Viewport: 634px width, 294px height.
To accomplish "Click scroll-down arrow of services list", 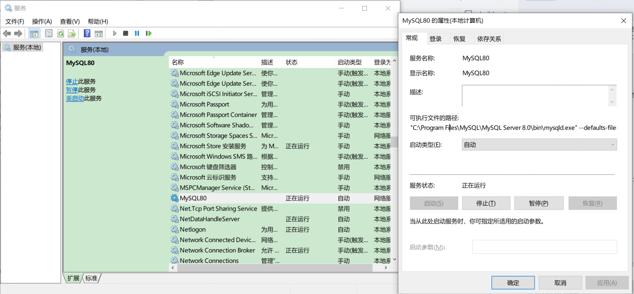I will (x=394, y=259).
